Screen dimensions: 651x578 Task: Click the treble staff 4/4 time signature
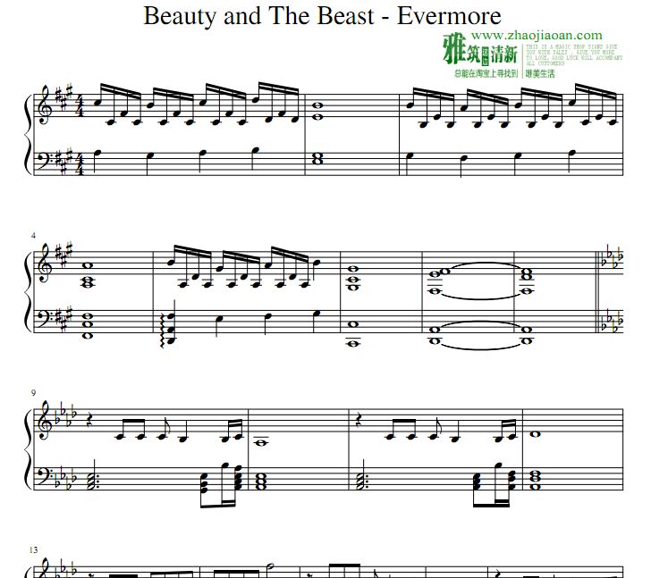pyautogui.click(x=80, y=106)
